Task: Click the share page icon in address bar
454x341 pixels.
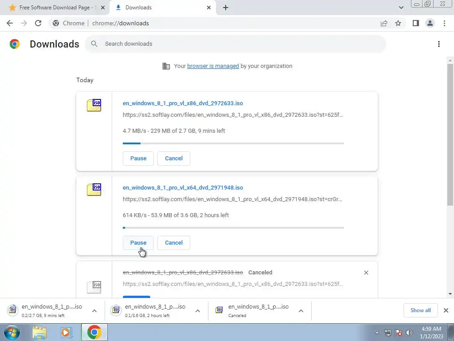Action: (384, 23)
